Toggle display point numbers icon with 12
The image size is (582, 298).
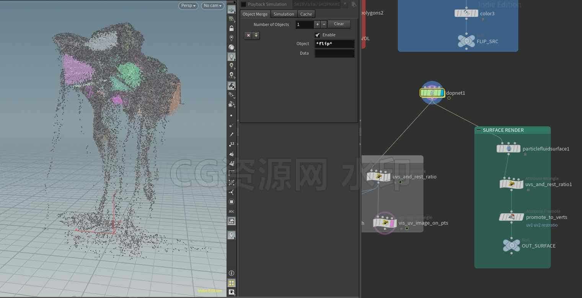point(231,144)
